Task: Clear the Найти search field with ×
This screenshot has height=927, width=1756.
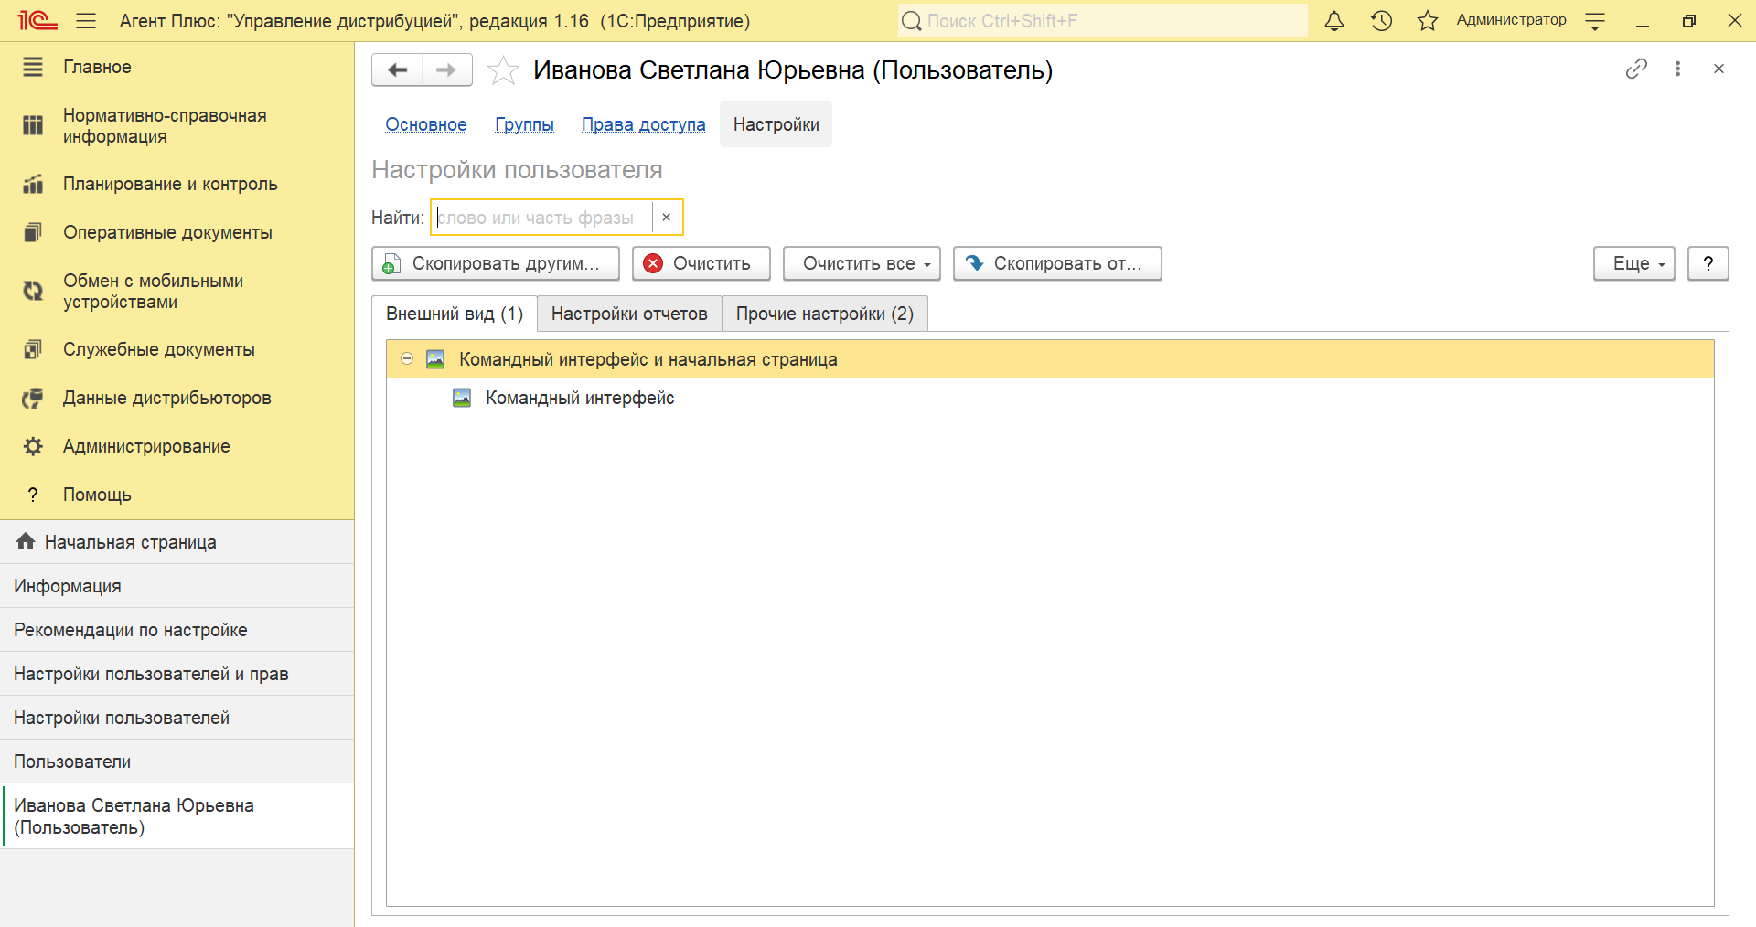Action: pos(667,218)
